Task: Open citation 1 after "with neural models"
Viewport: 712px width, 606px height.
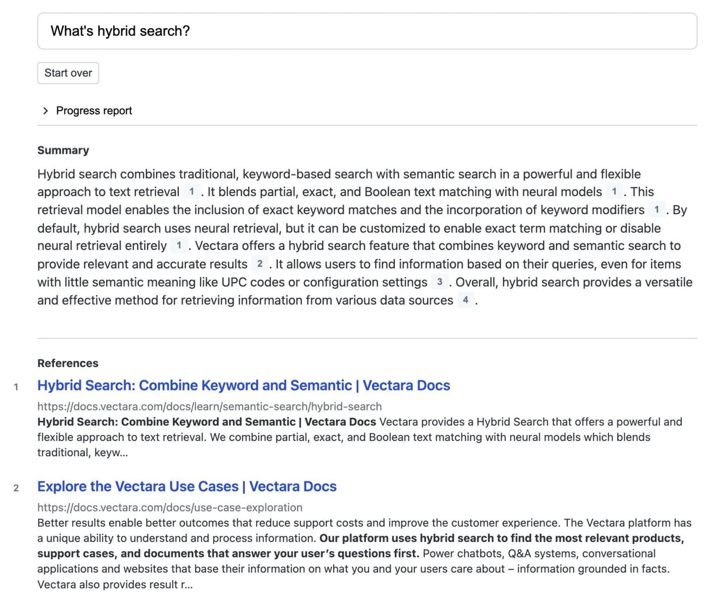Action: [x=614, y=192]
